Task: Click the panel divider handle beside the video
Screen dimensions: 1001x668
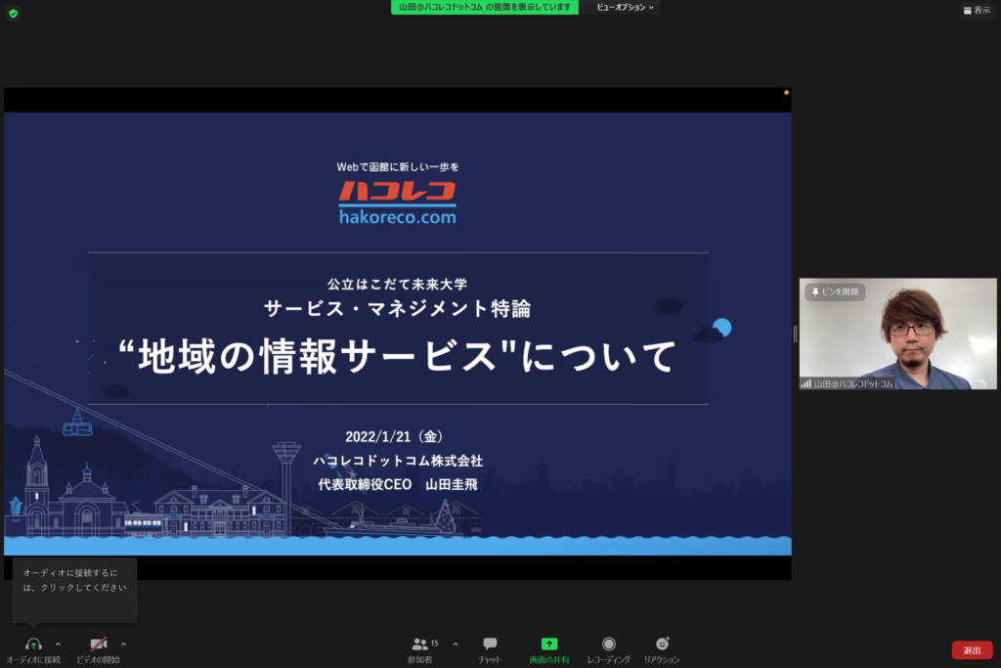Action: [795, 334]
